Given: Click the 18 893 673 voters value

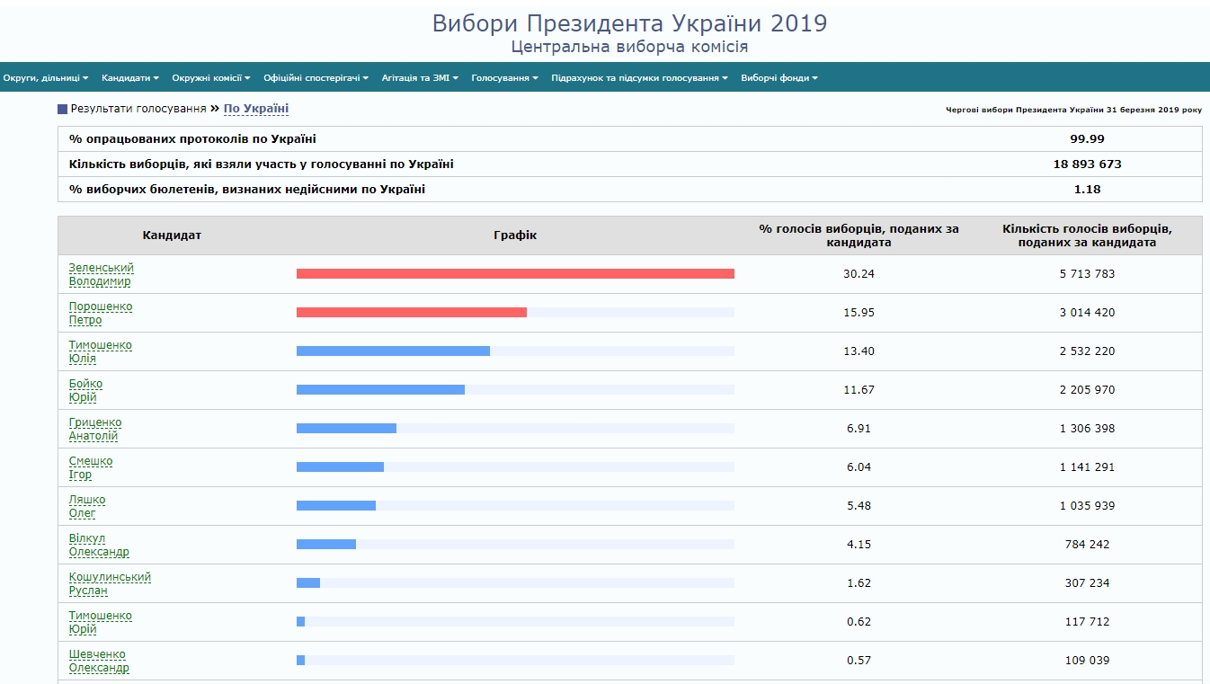Looking at the screenshot, I should (1087, 164).
